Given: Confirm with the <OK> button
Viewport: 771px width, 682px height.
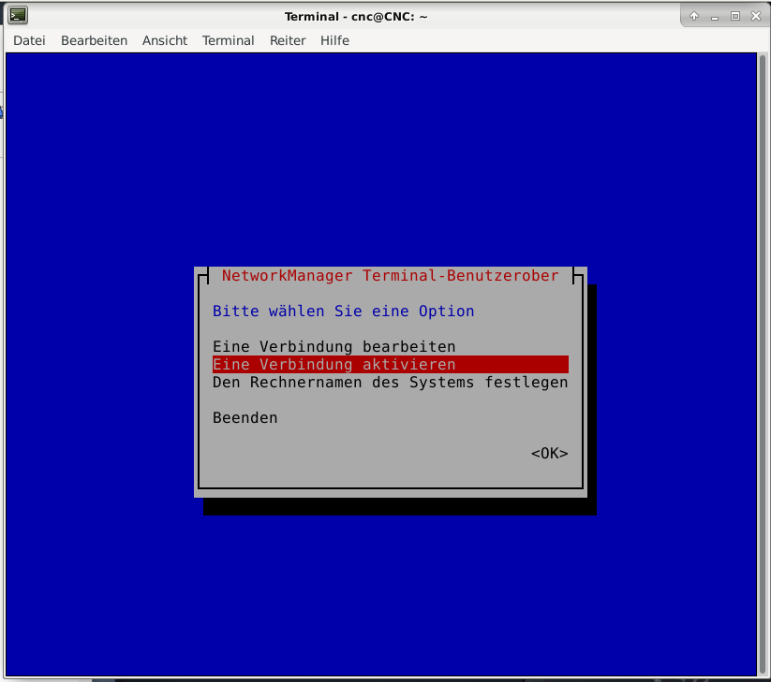Looking at the screenshot, I should (x=550, y=453).
